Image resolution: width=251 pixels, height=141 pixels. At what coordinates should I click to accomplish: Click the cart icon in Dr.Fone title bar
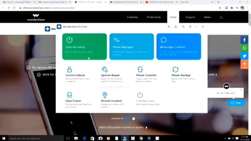(x=169, y=27)
